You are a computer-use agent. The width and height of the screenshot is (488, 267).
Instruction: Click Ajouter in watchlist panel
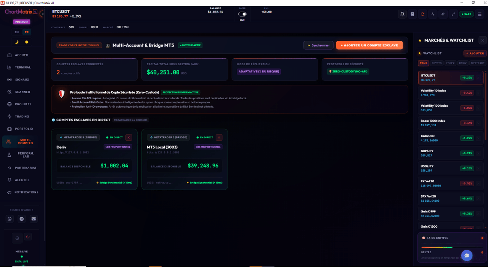(475, 53)
